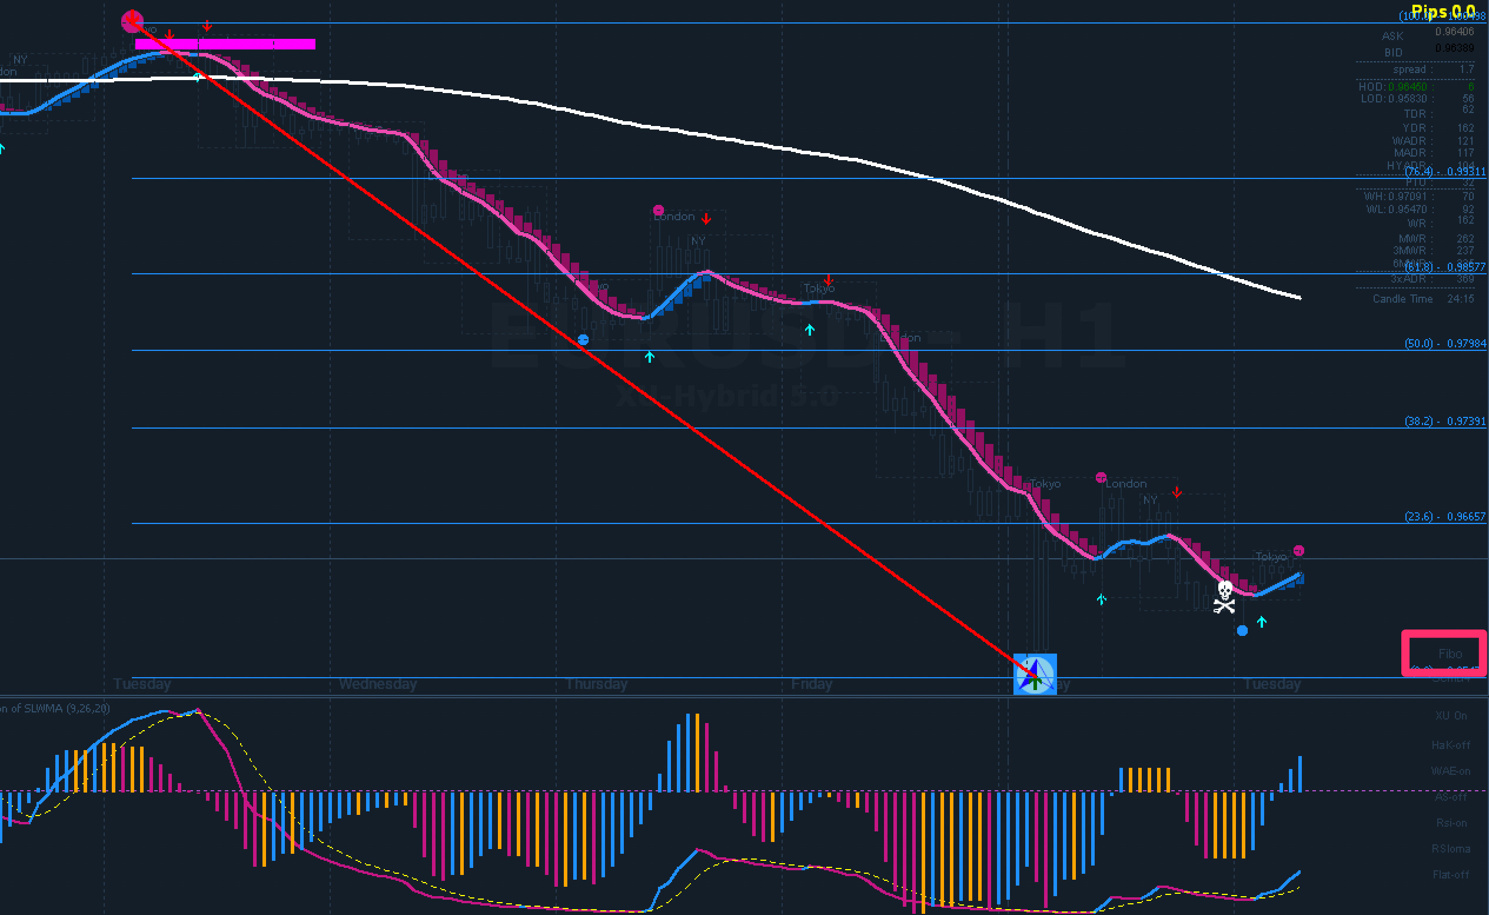The height and width of the screenshot is (915, 1489).
Task: Click the Tokyo label above the last candles
Action: coord(1271,556)
